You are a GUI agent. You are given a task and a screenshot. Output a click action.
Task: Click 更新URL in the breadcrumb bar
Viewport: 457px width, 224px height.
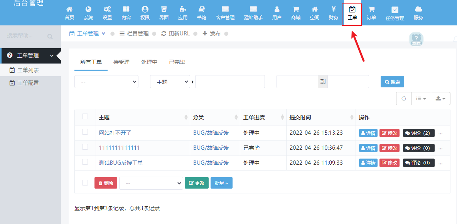(175, 33)
